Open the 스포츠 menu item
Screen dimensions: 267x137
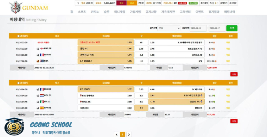pos(82,12)
